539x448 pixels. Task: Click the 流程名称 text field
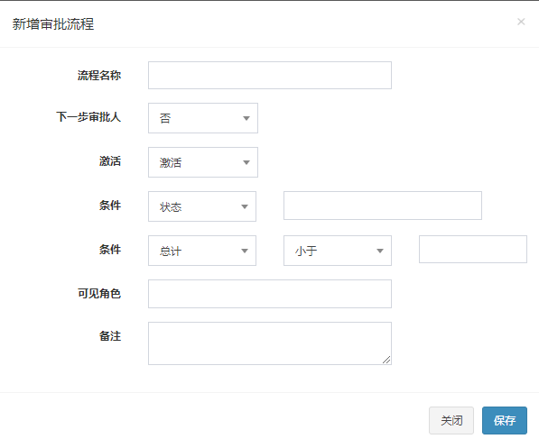(270, 75)
